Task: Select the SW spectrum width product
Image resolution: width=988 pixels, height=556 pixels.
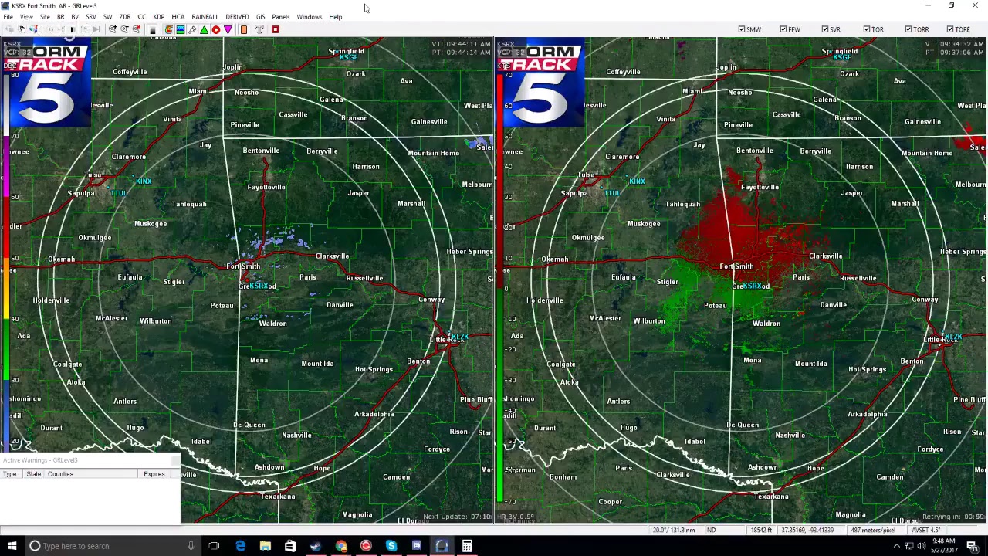Action: point(107,17)
